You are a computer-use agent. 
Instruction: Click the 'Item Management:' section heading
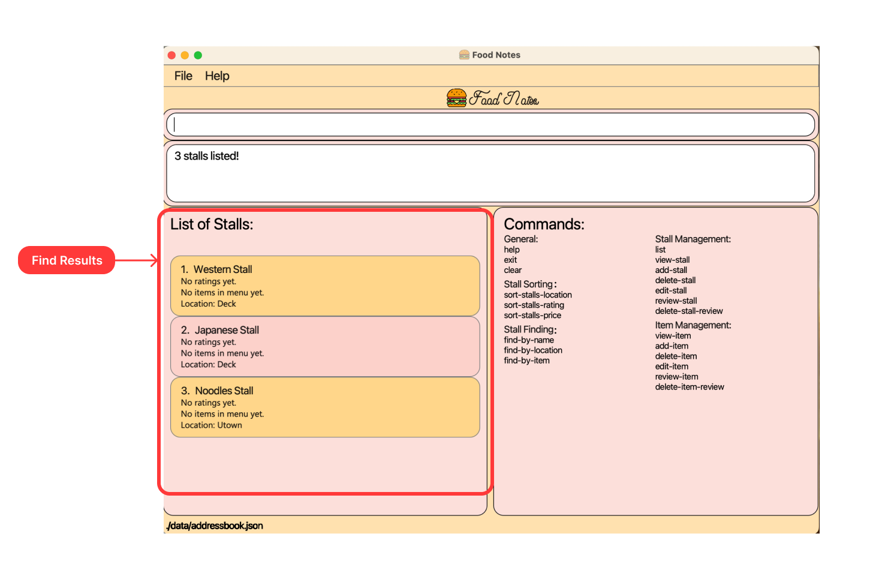coord(693,325)
